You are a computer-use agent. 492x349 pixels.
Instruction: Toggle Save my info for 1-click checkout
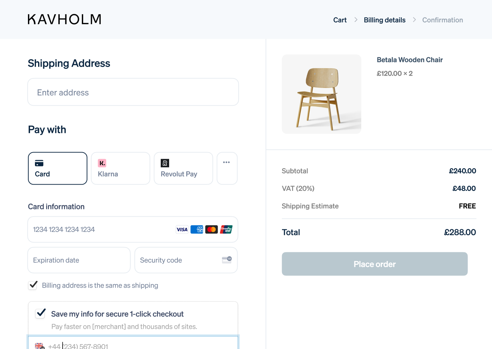point(41,313)
